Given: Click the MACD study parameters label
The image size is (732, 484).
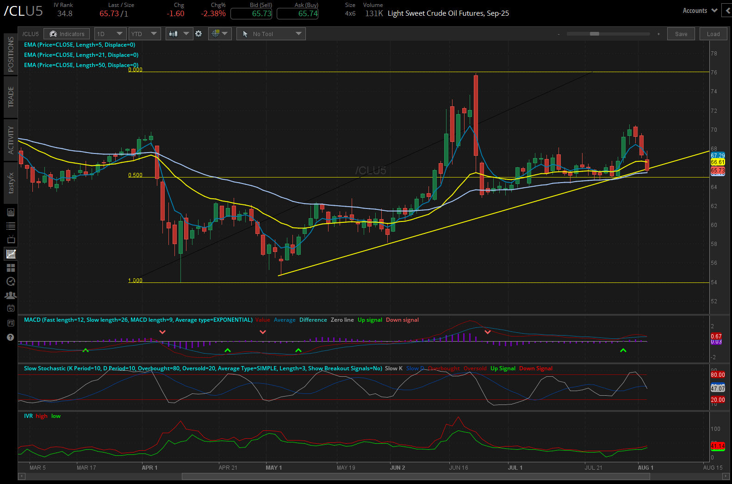Looking at the screenshot, I should point(138,320).
